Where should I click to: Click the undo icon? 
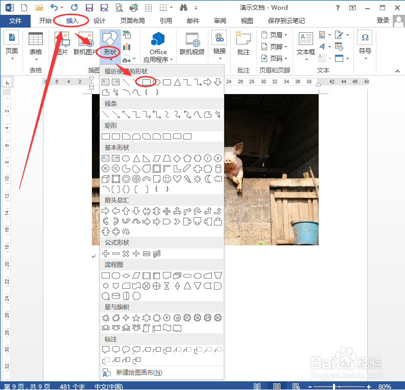[x=54, y=8]
